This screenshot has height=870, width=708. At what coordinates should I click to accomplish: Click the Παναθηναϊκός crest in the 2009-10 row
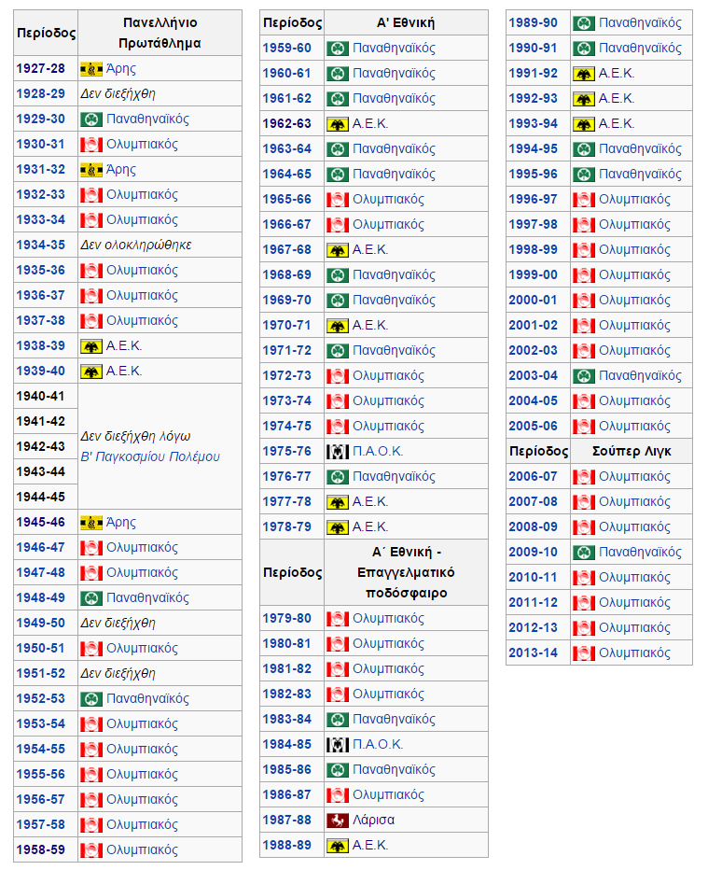(584, 552)
